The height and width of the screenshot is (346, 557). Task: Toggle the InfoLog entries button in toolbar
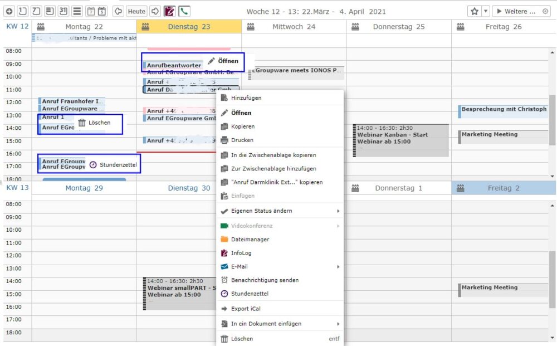click(x=169, y=11)
